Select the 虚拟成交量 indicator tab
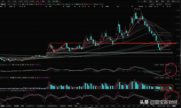 pyautogui.click(x=161, y=106)
